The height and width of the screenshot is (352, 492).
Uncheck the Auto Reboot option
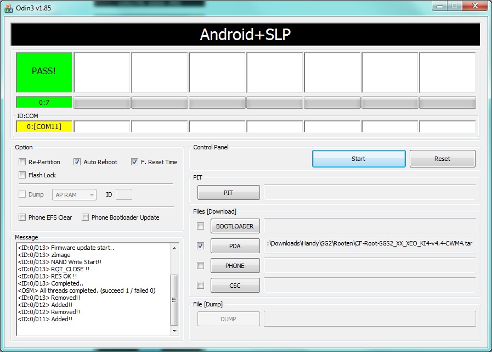77,162
